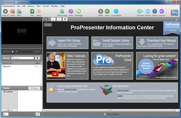181x118 pixels.
Task: Toggle the Output display icon
Action: coord(155,11)
